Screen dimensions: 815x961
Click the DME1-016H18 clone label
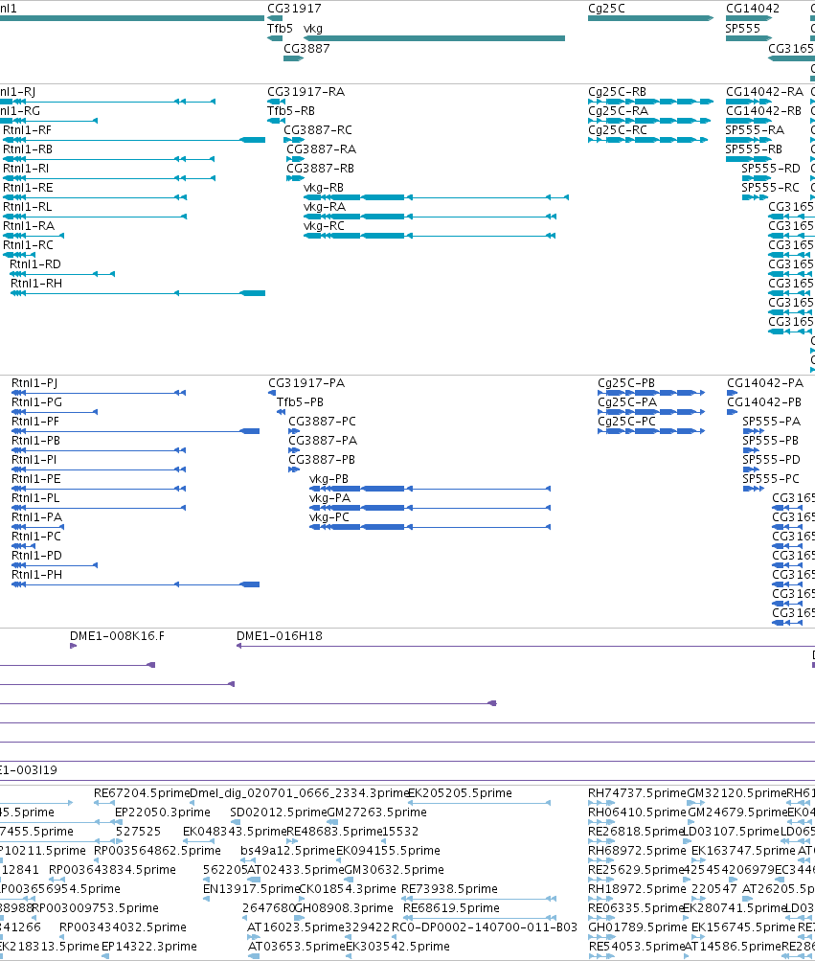pos(280,636)
